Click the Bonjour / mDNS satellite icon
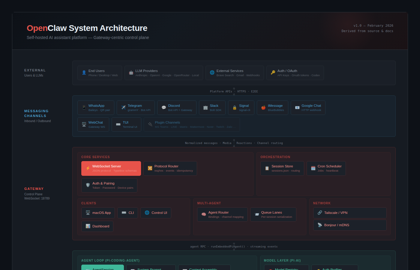This screenshot has height=270, width=420. (x=320, y=225)
